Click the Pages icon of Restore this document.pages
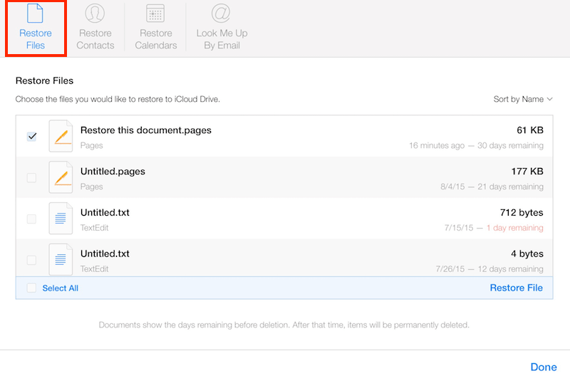Viewport: 570px width, 383px height. (61, 136)
